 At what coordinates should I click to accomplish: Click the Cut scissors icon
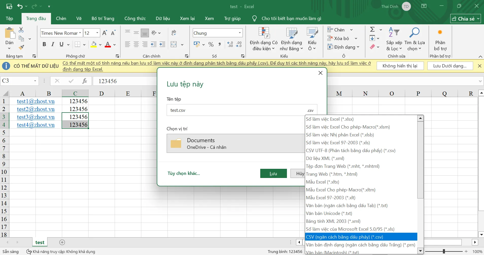(x=21, y=30)
